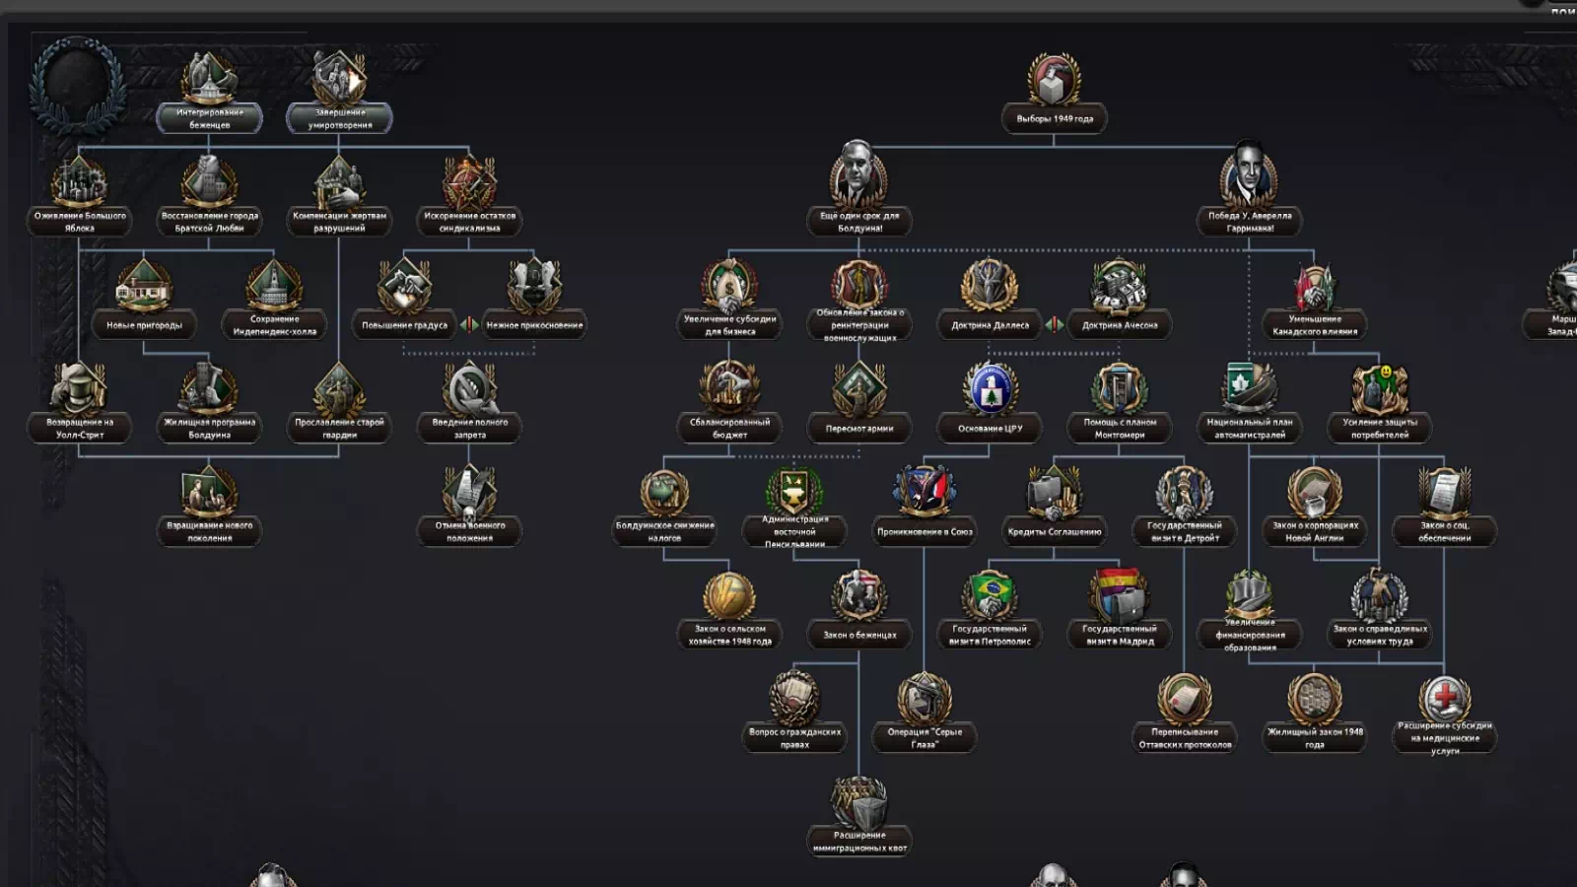
Task: Pick the 'Государственный визит в Петрополис' flag icon
Action: pos(990,595)
